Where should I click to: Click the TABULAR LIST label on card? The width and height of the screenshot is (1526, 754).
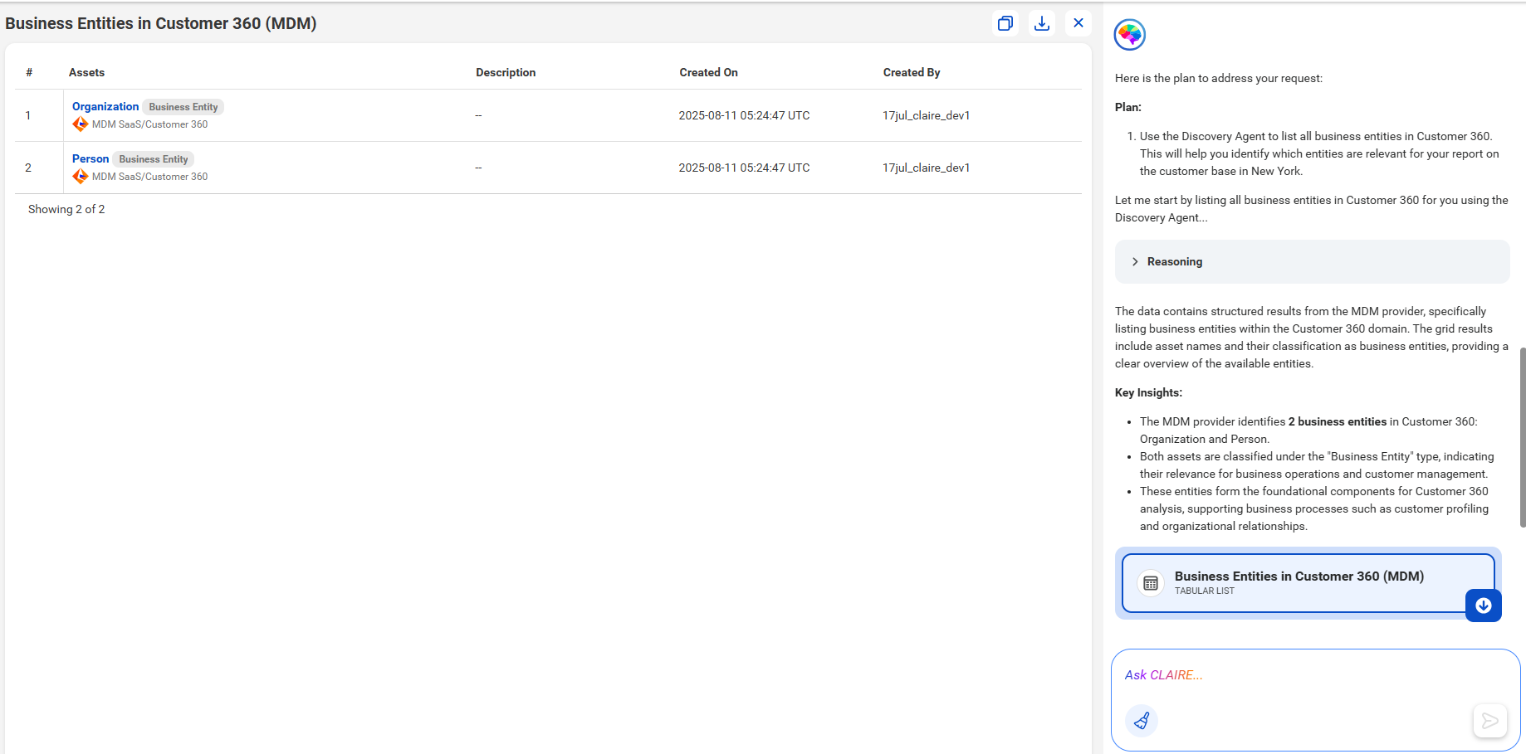[1205, 591]
